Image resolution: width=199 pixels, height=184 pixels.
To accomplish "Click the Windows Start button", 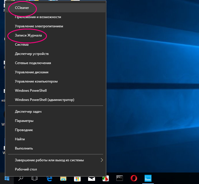I will [7, 179].
